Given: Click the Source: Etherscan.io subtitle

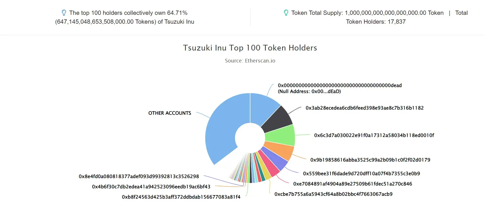Looking at the screenshot, I should click(250, 60).
